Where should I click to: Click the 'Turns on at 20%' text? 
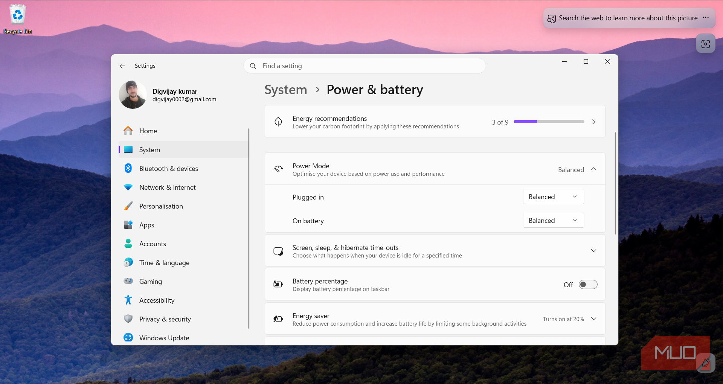[x=563, y=319]
